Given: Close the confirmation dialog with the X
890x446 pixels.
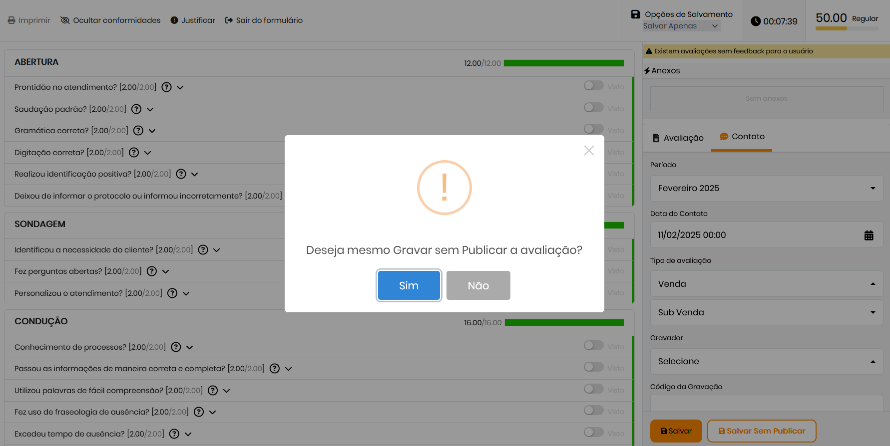Looking at the screenshot, I should pos(589,151).
